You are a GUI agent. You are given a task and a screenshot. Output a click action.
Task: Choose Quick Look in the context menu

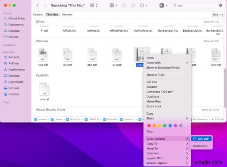click(167, 106)
